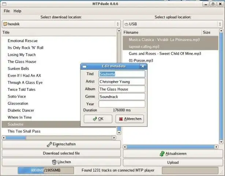Select track Twice Told Tales
The image size is (225, 176).
[x=22, y=89]
